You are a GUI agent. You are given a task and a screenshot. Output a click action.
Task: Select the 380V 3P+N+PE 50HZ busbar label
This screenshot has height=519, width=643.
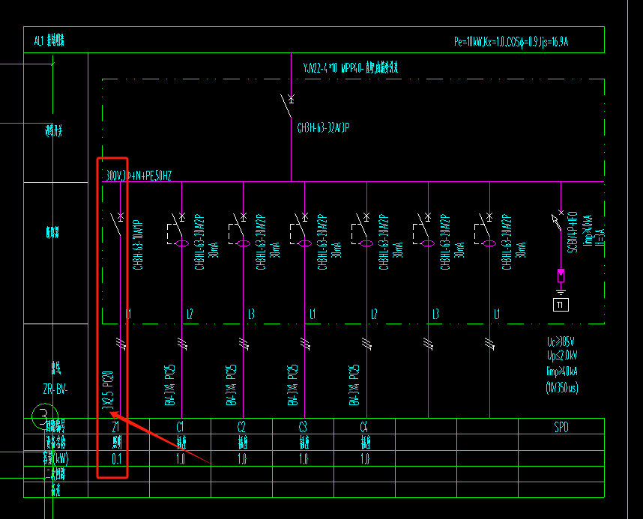(139, 175)
